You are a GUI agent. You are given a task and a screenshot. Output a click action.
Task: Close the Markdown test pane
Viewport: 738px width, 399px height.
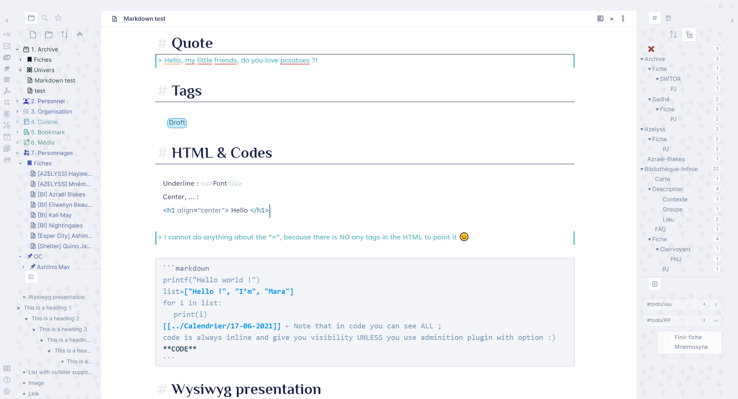pos(612,19)
